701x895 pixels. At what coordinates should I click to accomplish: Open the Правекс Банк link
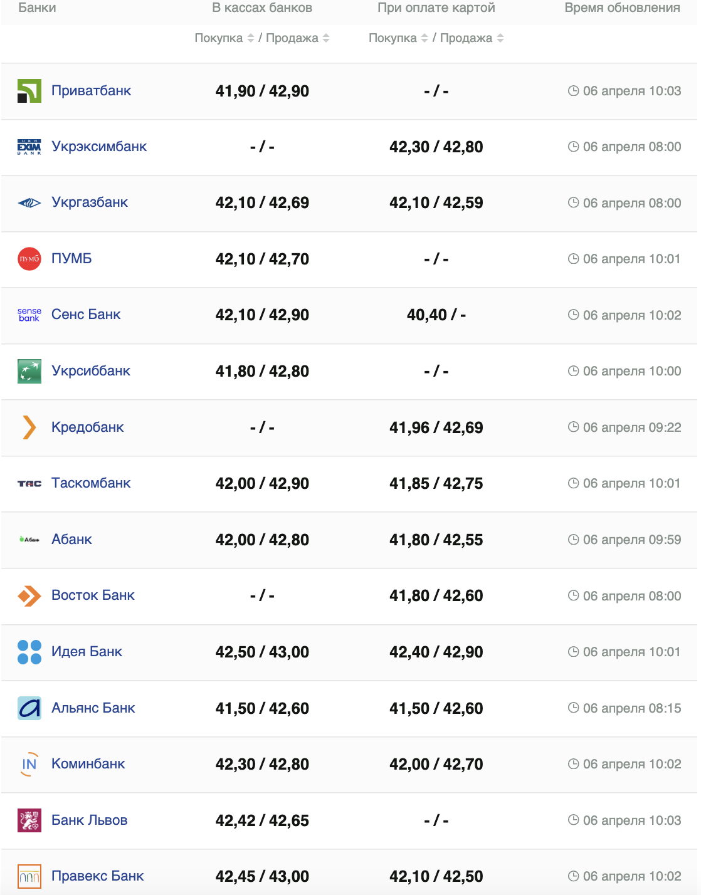[x=97, y=876]
